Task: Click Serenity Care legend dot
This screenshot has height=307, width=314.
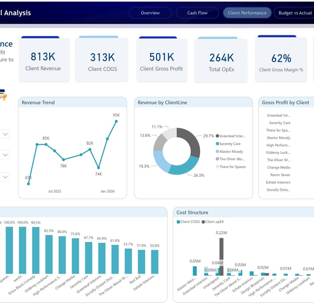Action: (217, 144)
